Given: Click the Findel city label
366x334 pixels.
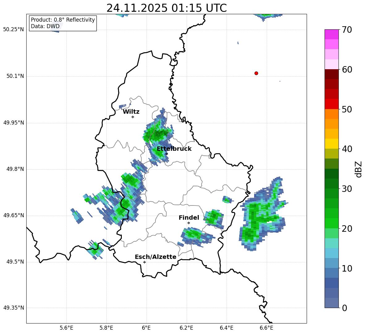Looking at the screenshot, I should click(189, 218).
